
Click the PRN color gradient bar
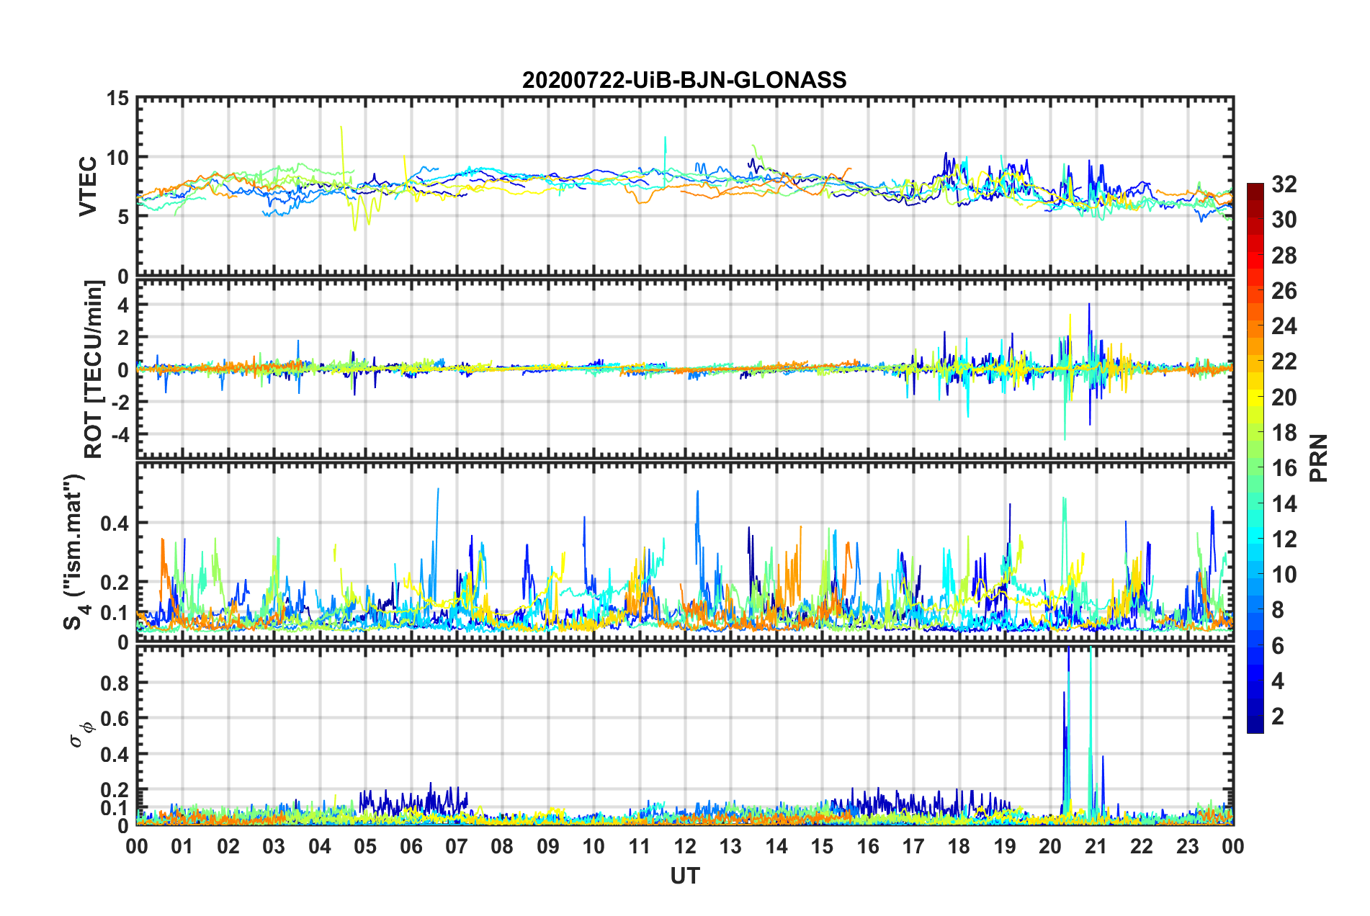[1255, 458]
